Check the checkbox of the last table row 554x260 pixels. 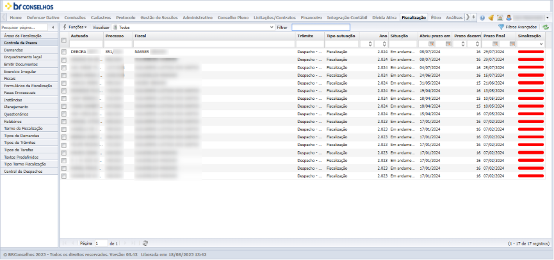64,176
